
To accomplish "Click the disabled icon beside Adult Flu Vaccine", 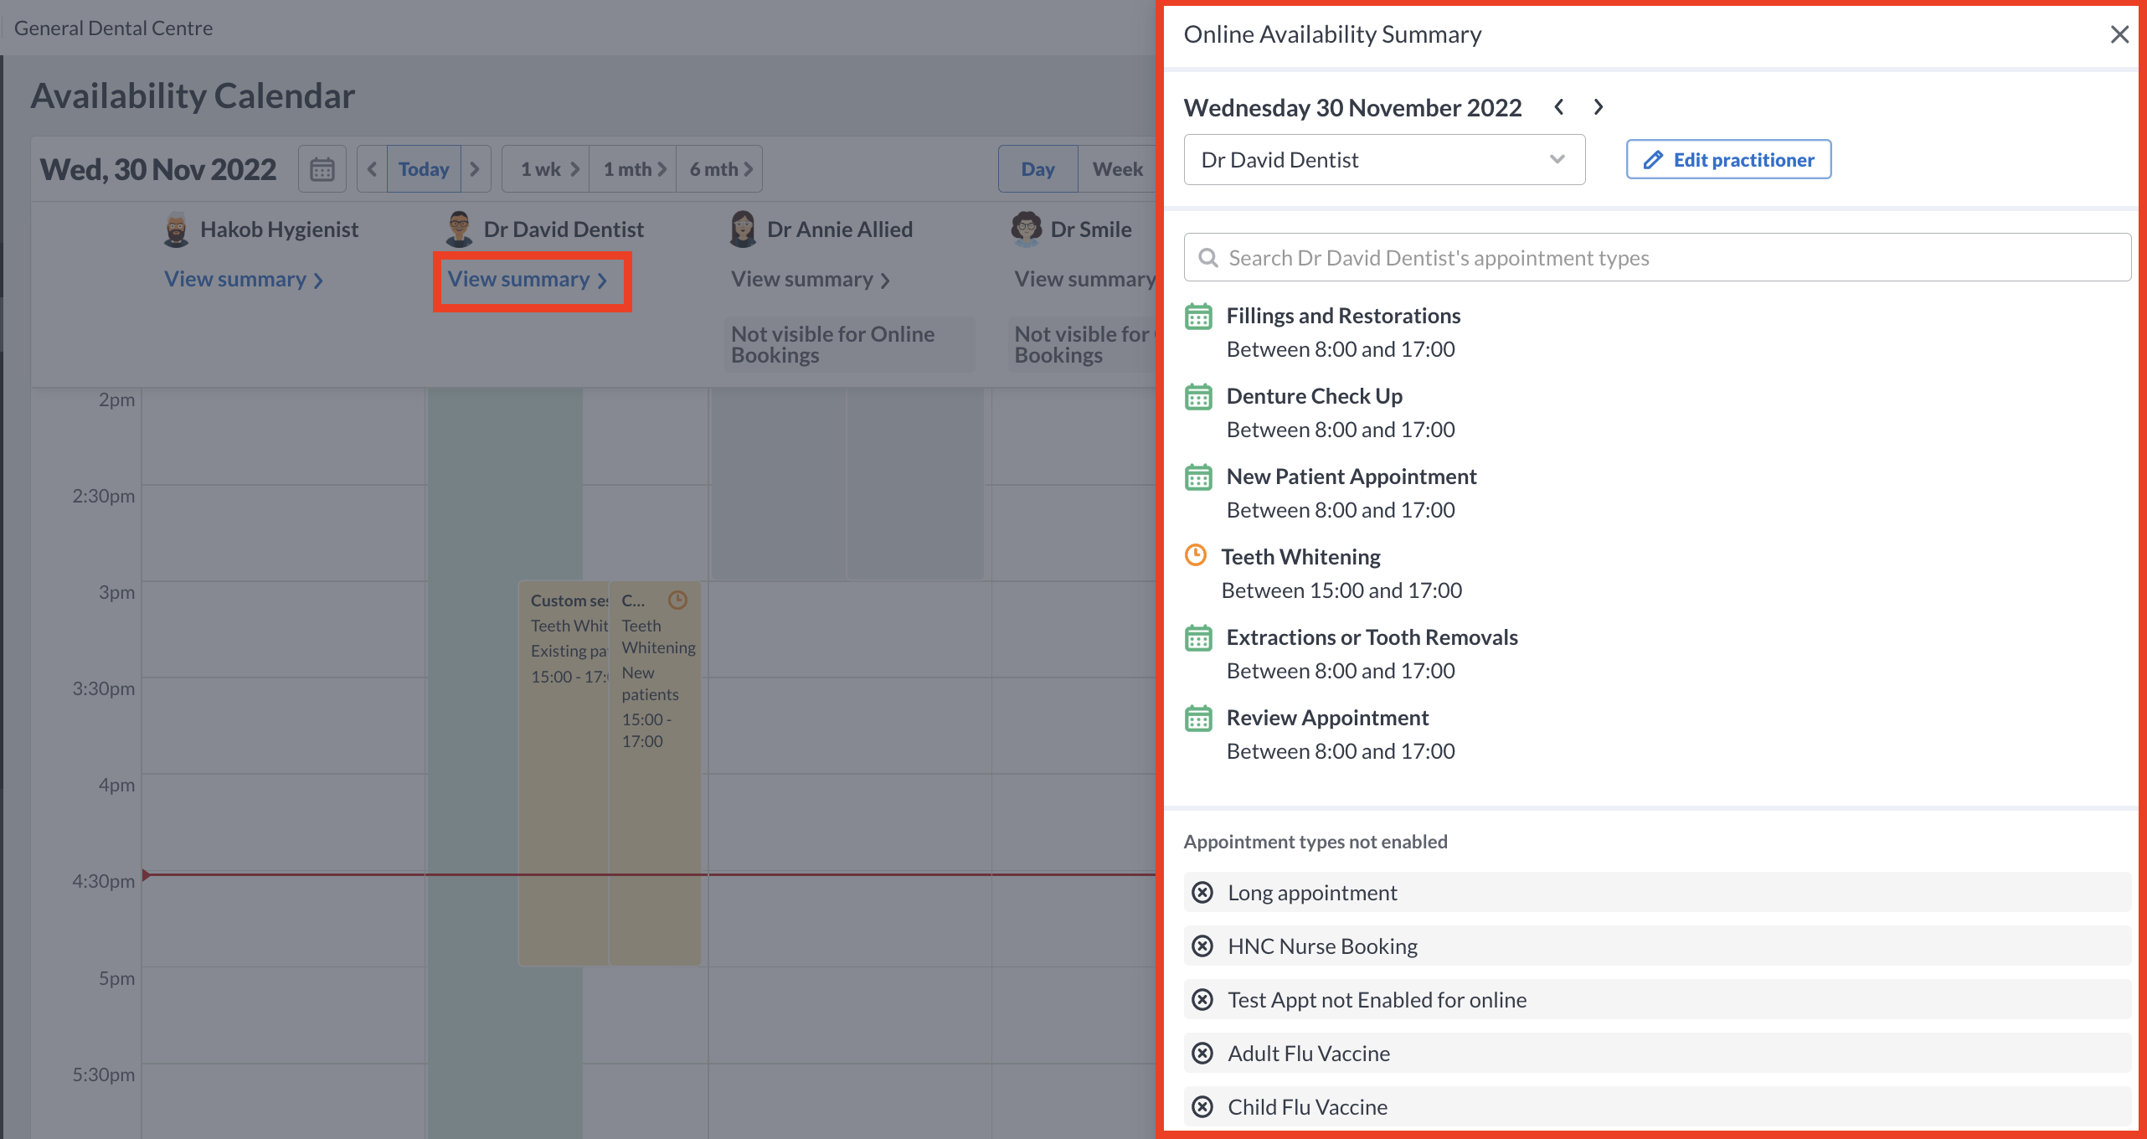I will click(x=1203, y=1053).
